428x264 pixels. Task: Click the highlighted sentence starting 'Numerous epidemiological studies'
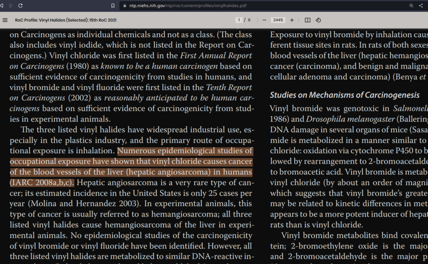tap(131, 167)
